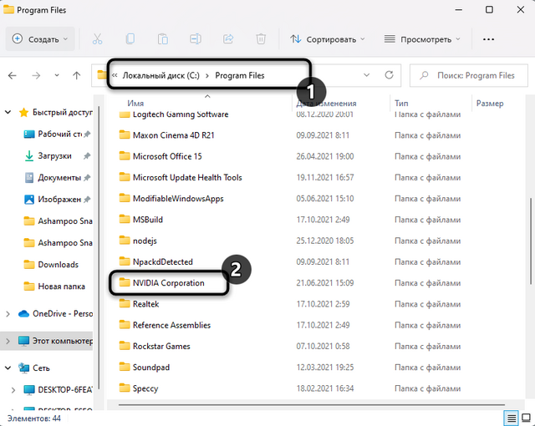Screen dimensions: 535x426
Task: Click the Поиск: Program Files search box
Action: (x=467, y=75)
